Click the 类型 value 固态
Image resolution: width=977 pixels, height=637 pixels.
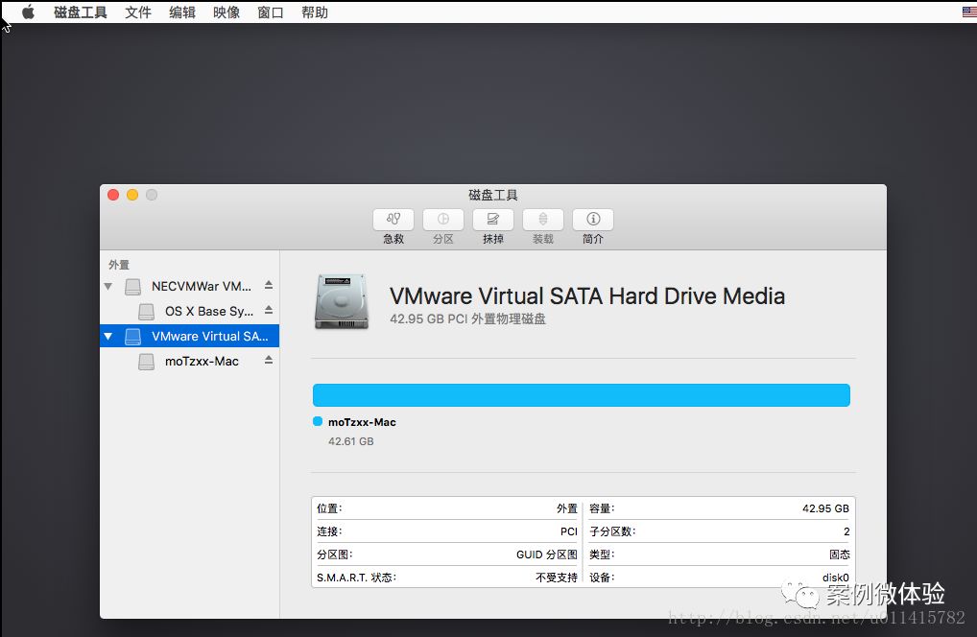tap(840, 554)
